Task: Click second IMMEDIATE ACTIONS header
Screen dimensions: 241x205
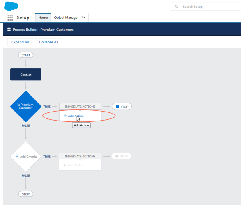Action: click(80, 156)
